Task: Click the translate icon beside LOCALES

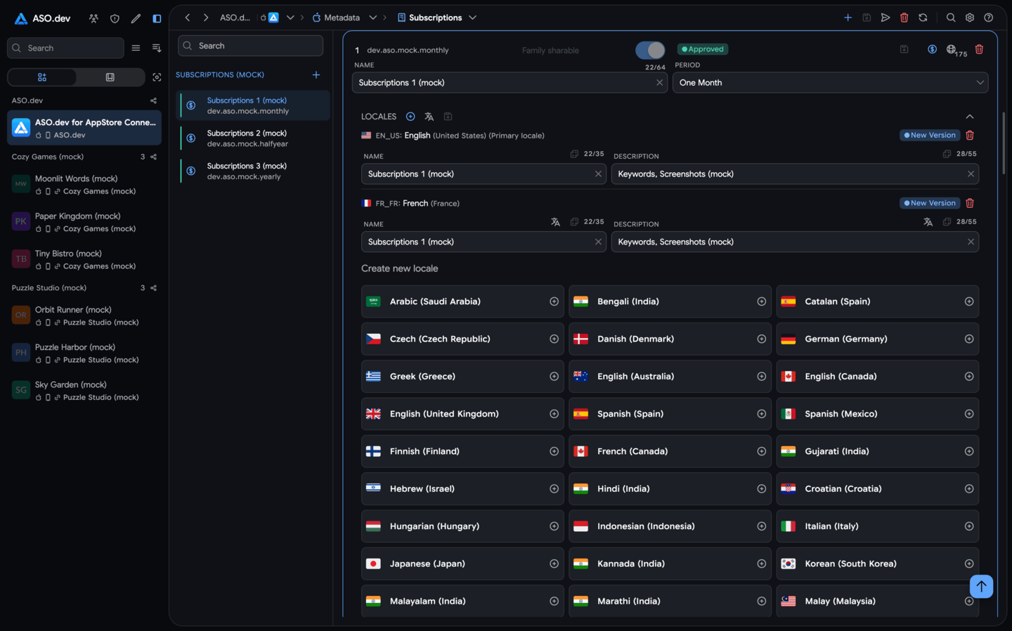Action: [x=429, y=117]
